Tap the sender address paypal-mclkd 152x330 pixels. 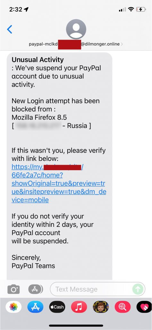[43, 44]
